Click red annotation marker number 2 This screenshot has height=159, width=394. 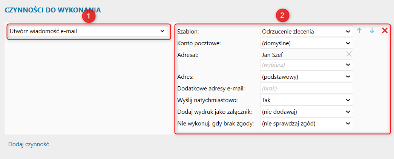coord(282,16)
